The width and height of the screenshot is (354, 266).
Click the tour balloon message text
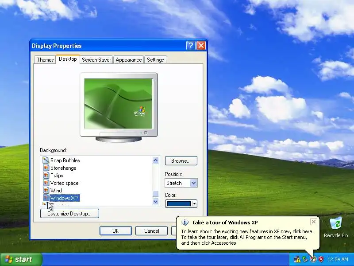247,237
